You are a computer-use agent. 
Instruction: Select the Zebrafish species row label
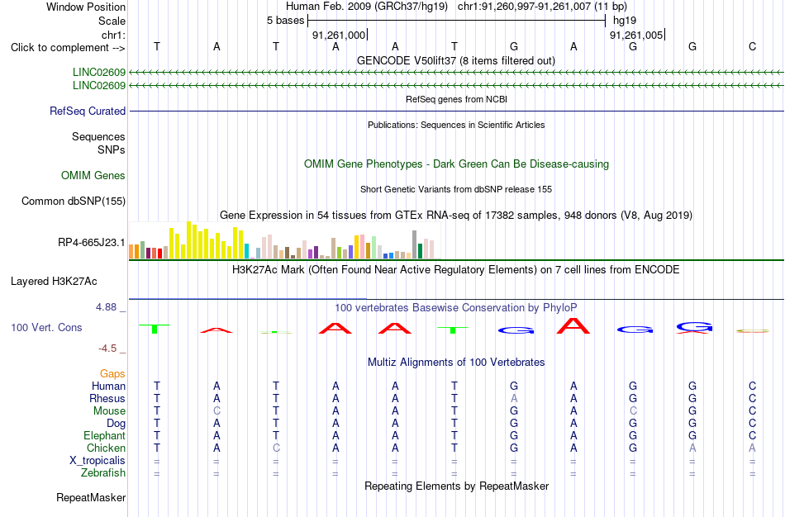point(103,472)
